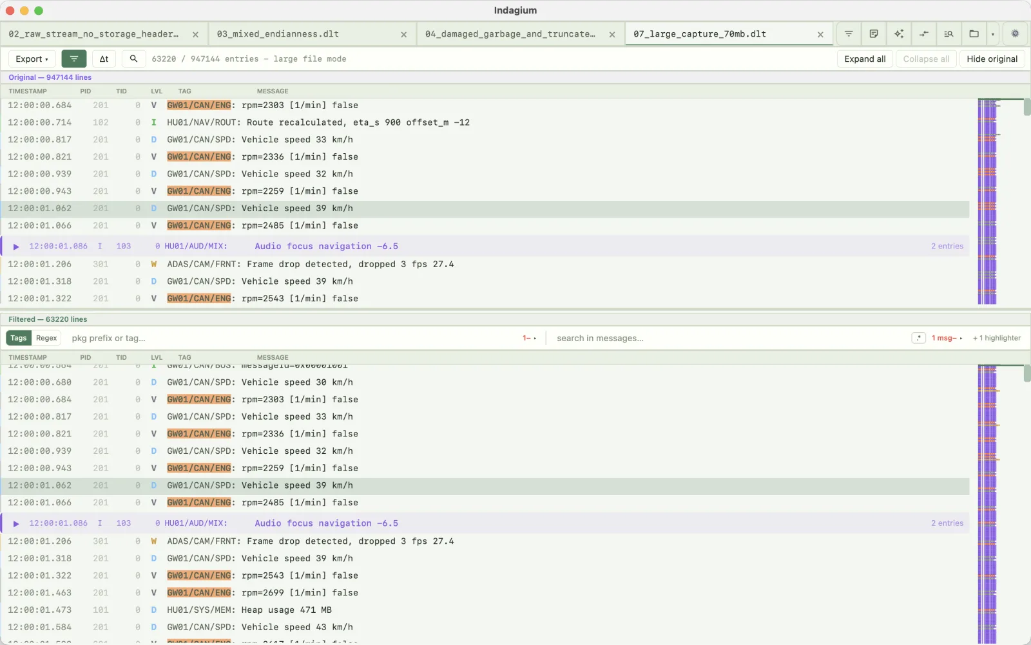Click '2 entries' label in Filtered pane

(947, 523)
